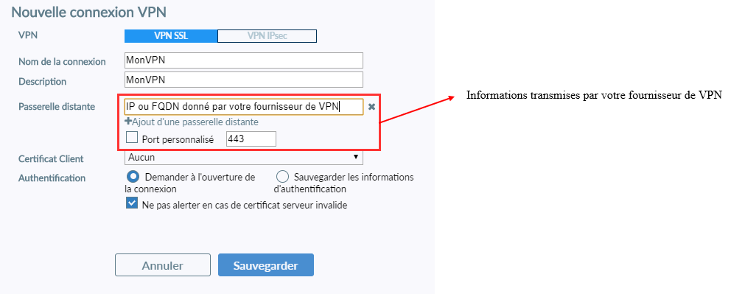The width and height of the screenshot is (731, 294).
Task: Click into the Passerelle distante field
Action: click(x=244, y=107)
